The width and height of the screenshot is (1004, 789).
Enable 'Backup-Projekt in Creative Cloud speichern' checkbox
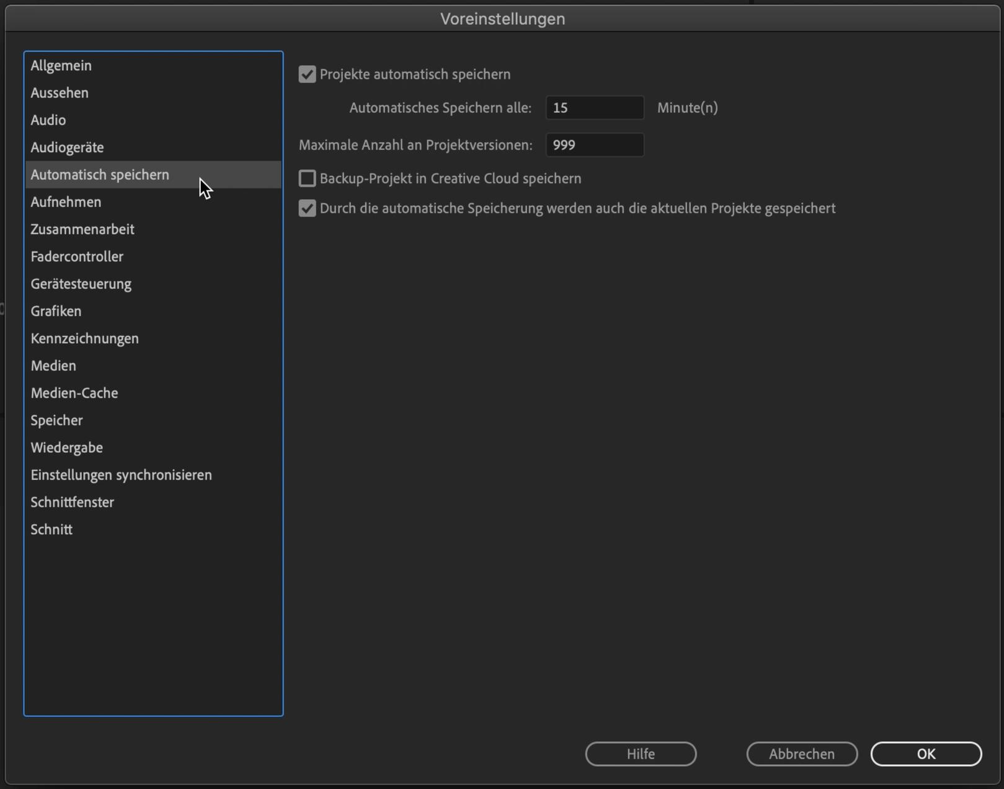tap(307, 179)
